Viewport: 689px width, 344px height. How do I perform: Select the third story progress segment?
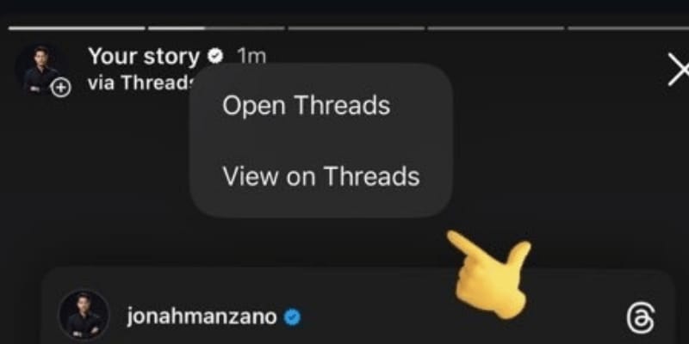pos(357,28)
